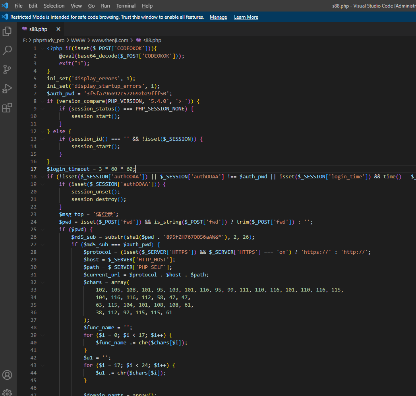Click the $md5_sub = substr(sha1 line
416x396 pixels.
[x=163, y=237]
